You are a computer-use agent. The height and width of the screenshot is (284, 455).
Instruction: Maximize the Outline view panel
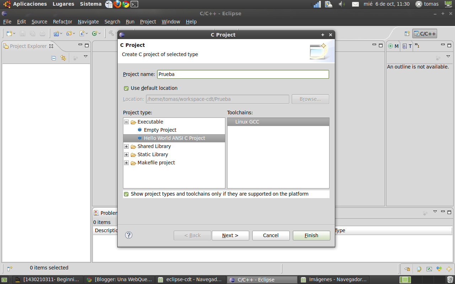[450, 45]
